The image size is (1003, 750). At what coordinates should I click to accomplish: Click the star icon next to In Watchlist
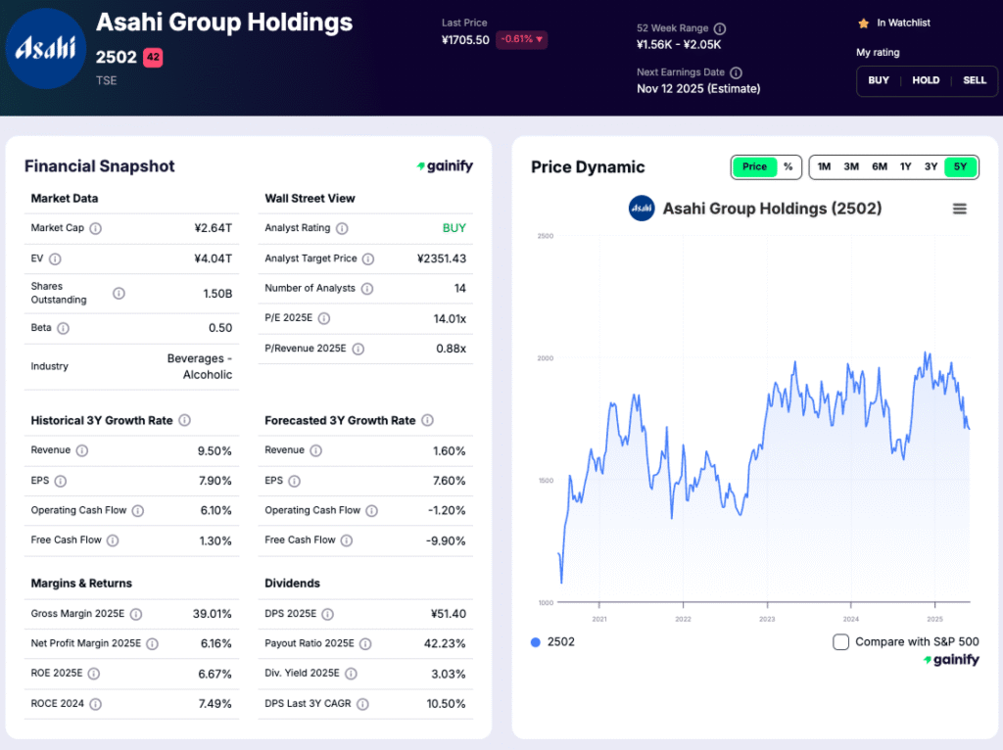[864, 23]
